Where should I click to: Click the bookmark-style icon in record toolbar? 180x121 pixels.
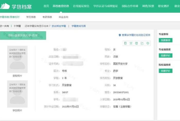click(125, 43)
